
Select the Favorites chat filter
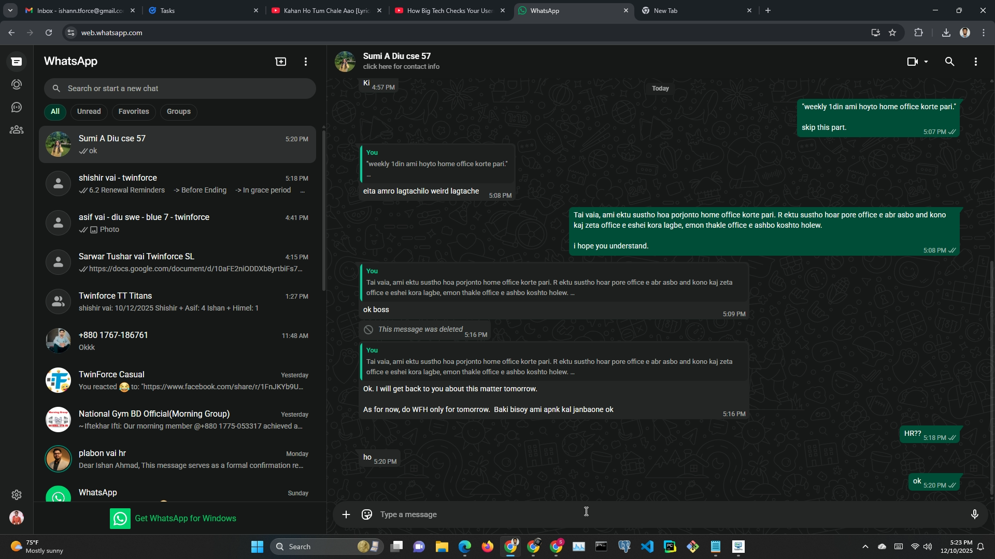134,112
